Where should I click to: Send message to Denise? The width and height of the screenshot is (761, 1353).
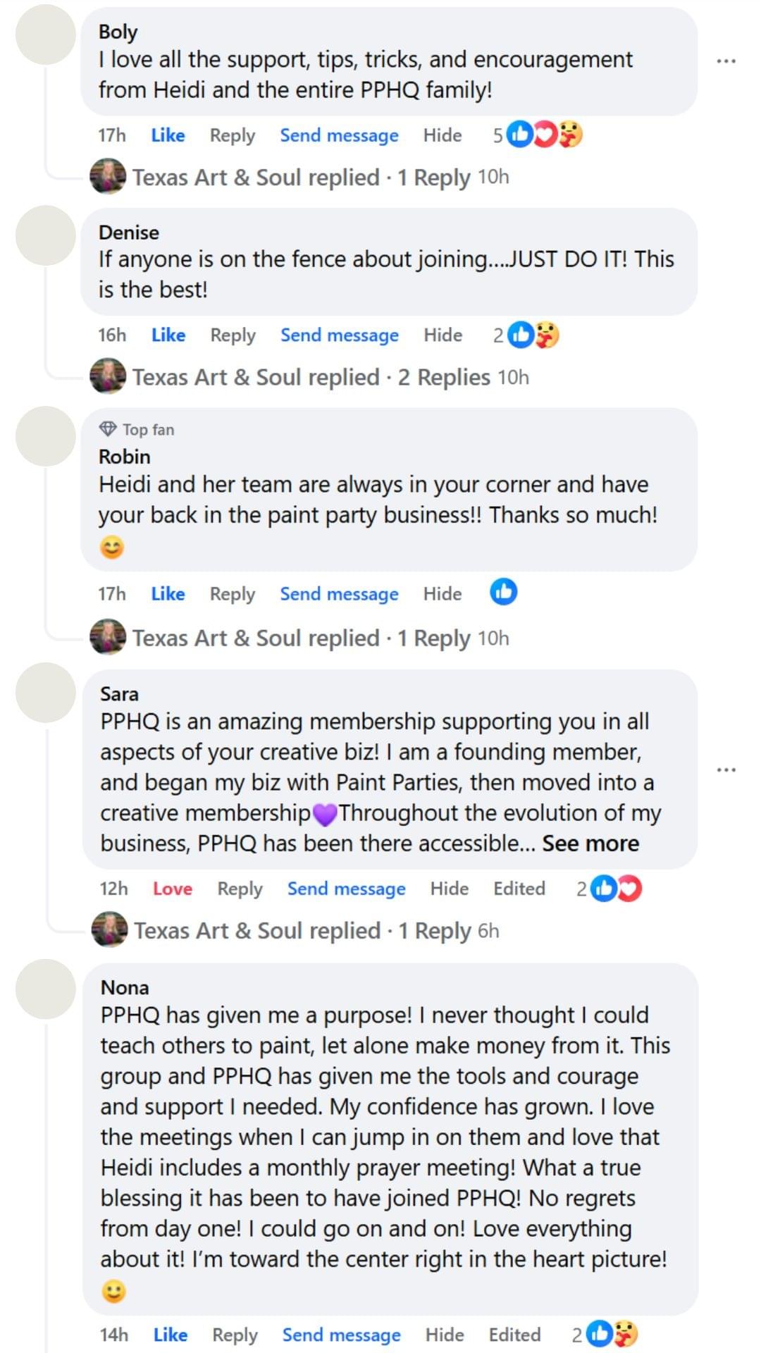point(339,335)
